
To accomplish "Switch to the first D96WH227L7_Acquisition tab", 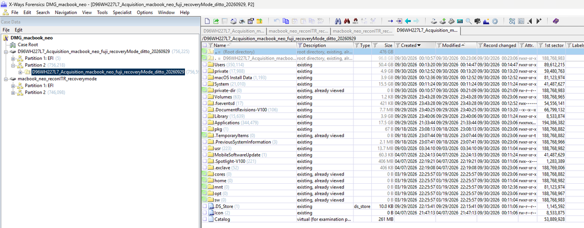I will (233, 31).
